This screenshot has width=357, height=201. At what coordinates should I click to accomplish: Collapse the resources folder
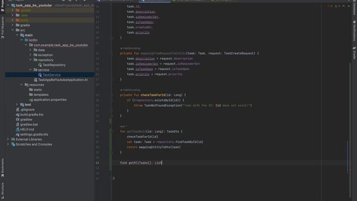[x=22, y=85]
